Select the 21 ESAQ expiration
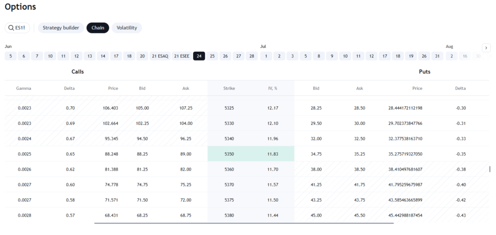This screenshot has height=235, width=496. 160,56
